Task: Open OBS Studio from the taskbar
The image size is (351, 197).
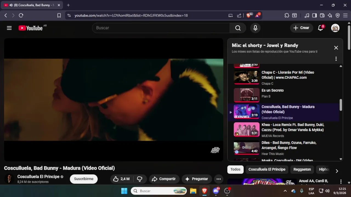Action: [x=227, y=191]
